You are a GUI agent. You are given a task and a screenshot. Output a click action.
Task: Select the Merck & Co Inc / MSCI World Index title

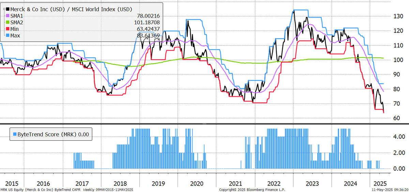coord(71,9)
